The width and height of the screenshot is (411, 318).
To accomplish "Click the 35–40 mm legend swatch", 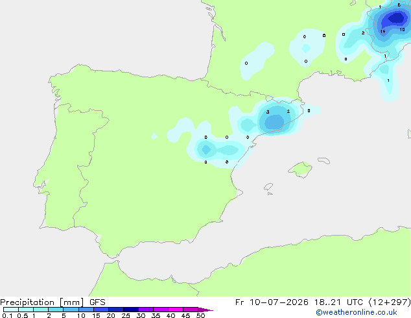I will (x=161, y=310).
